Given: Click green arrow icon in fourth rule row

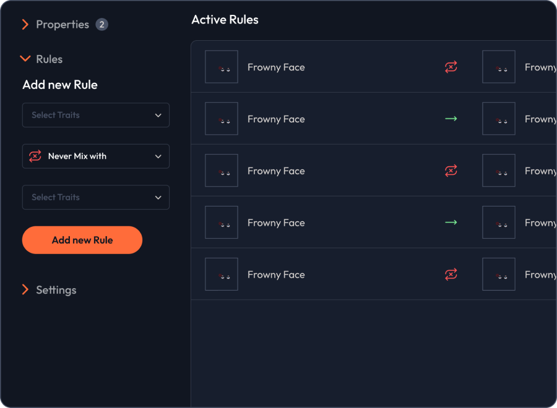Looking at the screenshot, I should (451, 223).
